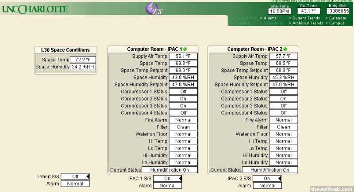Click the Bldg Kwh value box
354x192 pixels.
pos(338,11)
